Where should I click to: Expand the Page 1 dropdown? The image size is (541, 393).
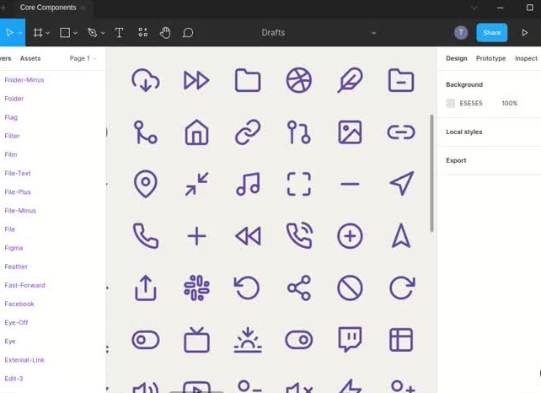[x=83, y=59]
